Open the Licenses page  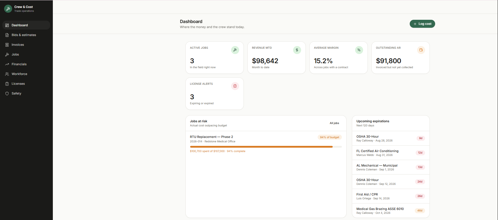coord(26,84)
